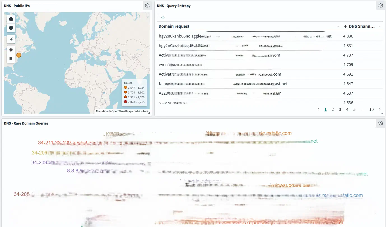The width and height of the screenshot is (386, 227).
Task: Go to next page of entropy table
Action: click(380, 109)
